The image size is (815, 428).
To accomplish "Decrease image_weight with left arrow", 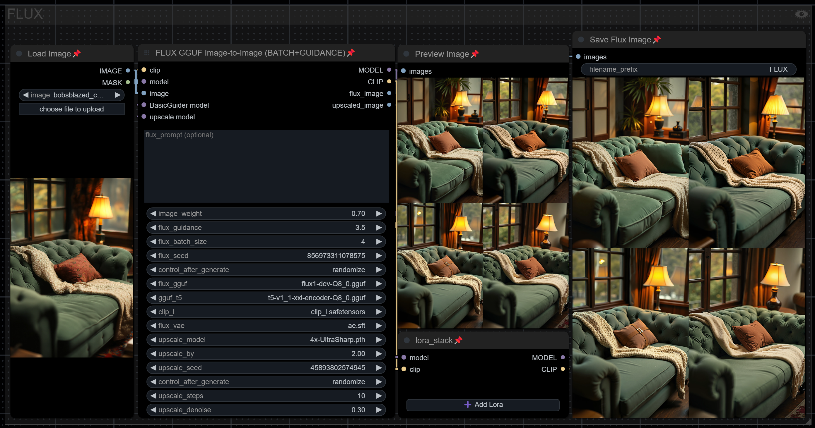I will (153, 214).
